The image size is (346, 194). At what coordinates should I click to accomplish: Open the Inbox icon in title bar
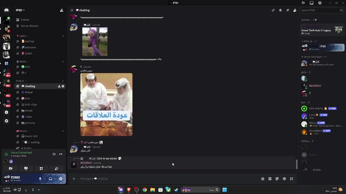312,3
